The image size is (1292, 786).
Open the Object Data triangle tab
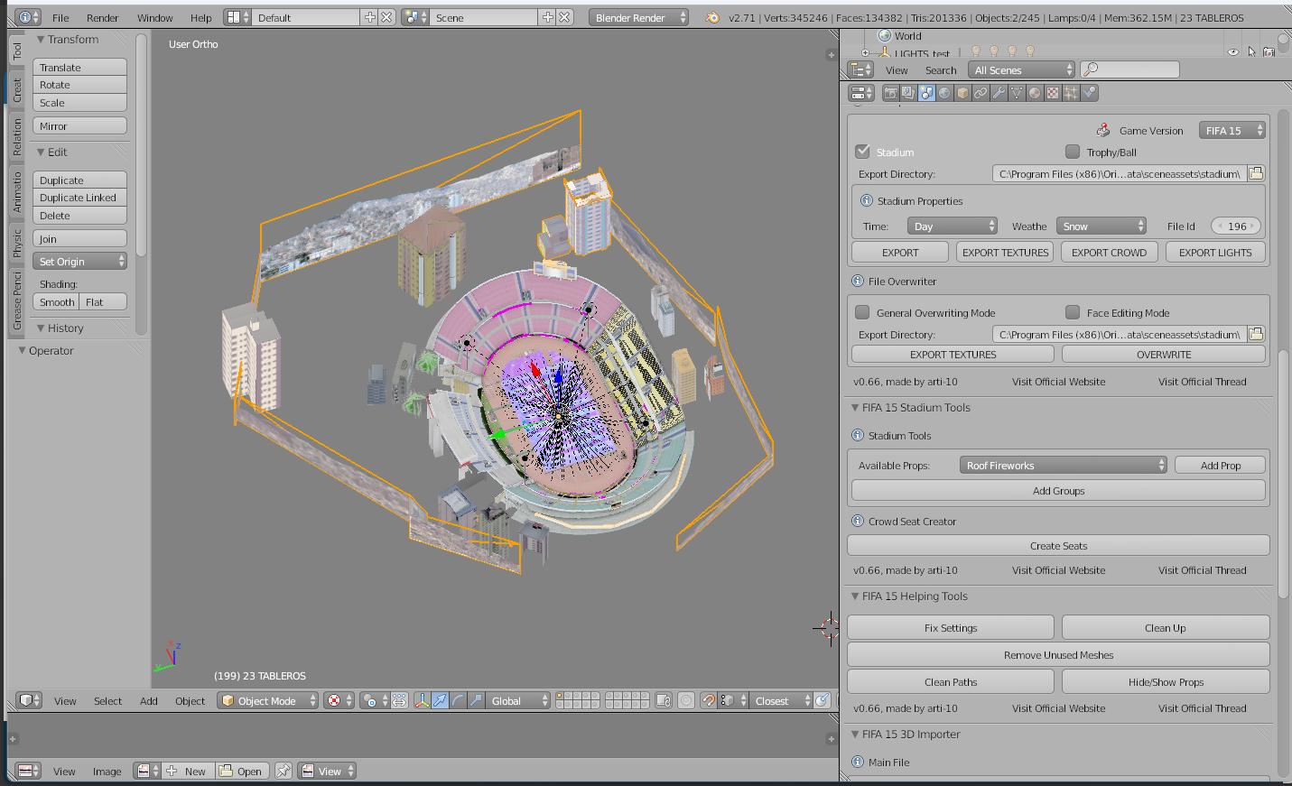pos(1017,93)
